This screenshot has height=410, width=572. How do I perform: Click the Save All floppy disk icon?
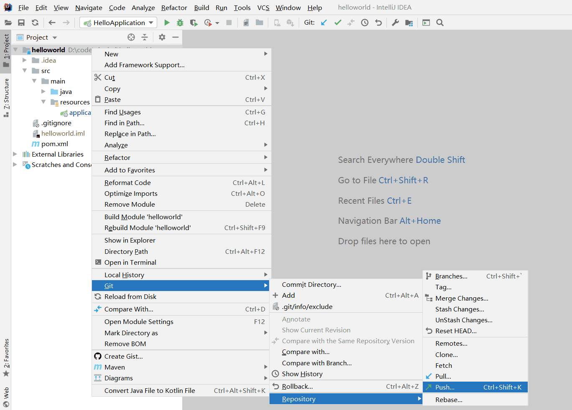[x=21, y=23]
